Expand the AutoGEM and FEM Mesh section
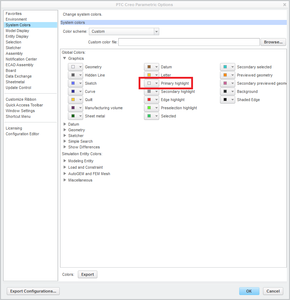 [x=65, y=174]
